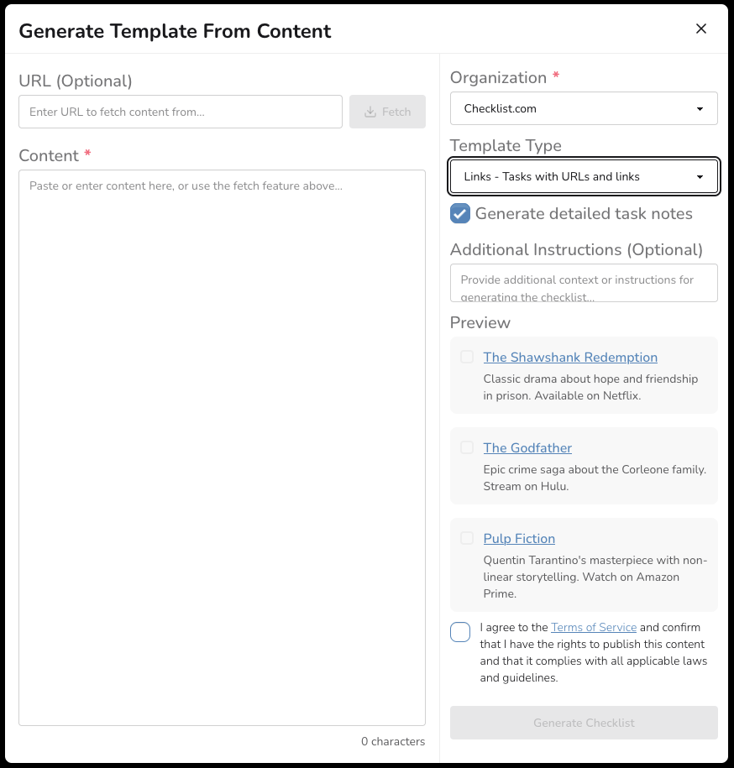Image resolution: width=734 pixels, height=768 pixels.
Task: Open the Template Type dropdown arrow
Action: tap(700, 177)
